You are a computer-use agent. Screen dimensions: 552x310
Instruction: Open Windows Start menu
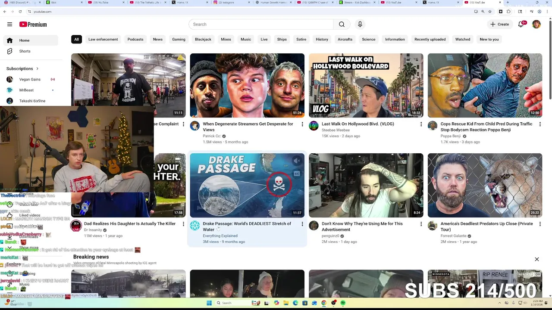(209, 303)
